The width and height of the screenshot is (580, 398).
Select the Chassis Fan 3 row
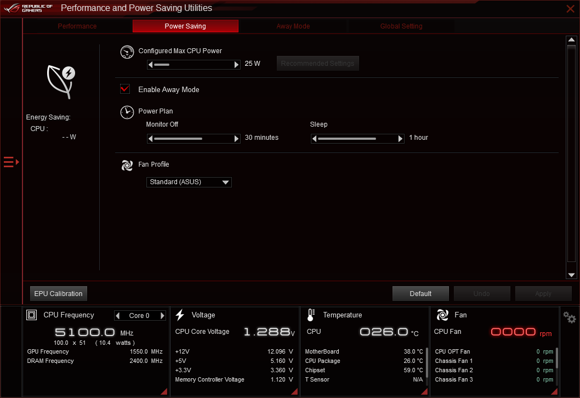(494, 379)
